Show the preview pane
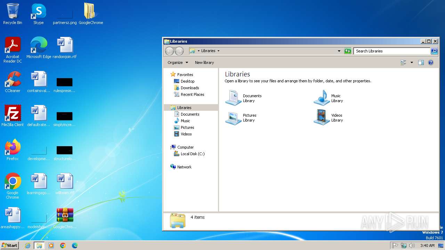Screen dimensions: 445x250 click(421, 62)
